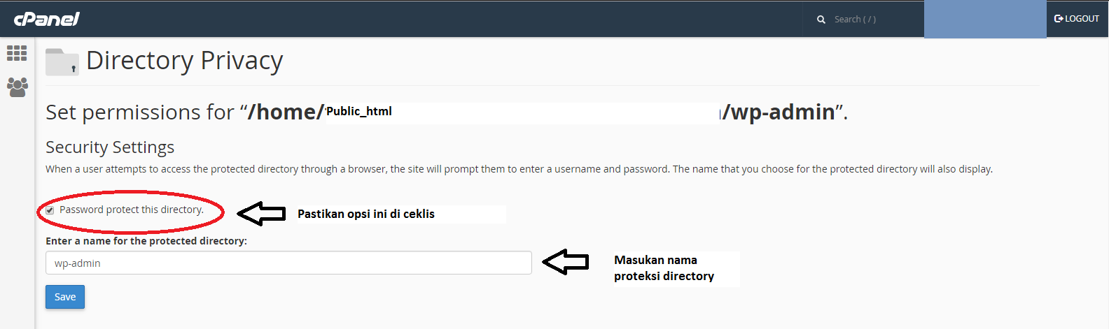The height and width of the screenshot is (329, 1109).
Task: Click the arrow pointing at the checkbox
Action: coord(261,213)
